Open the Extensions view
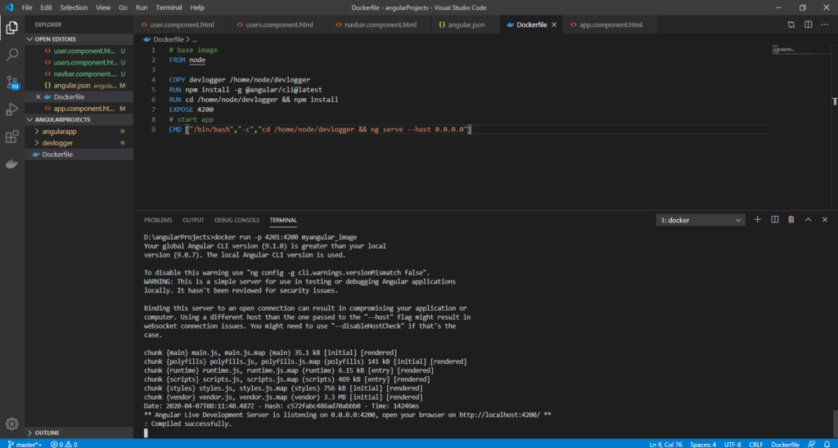Screen dimensions: 838x448 [x=11, y=137]
